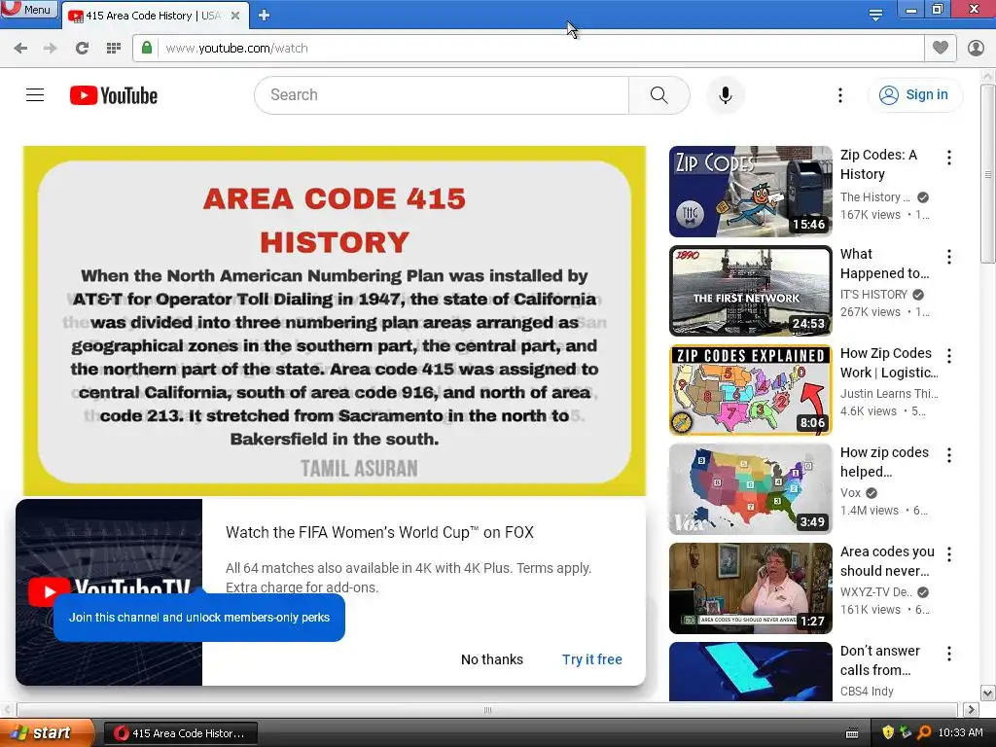This screenshot has height=747, width=996.
Task: Open options for What Happened to video
Action: [x=949, y=257]
